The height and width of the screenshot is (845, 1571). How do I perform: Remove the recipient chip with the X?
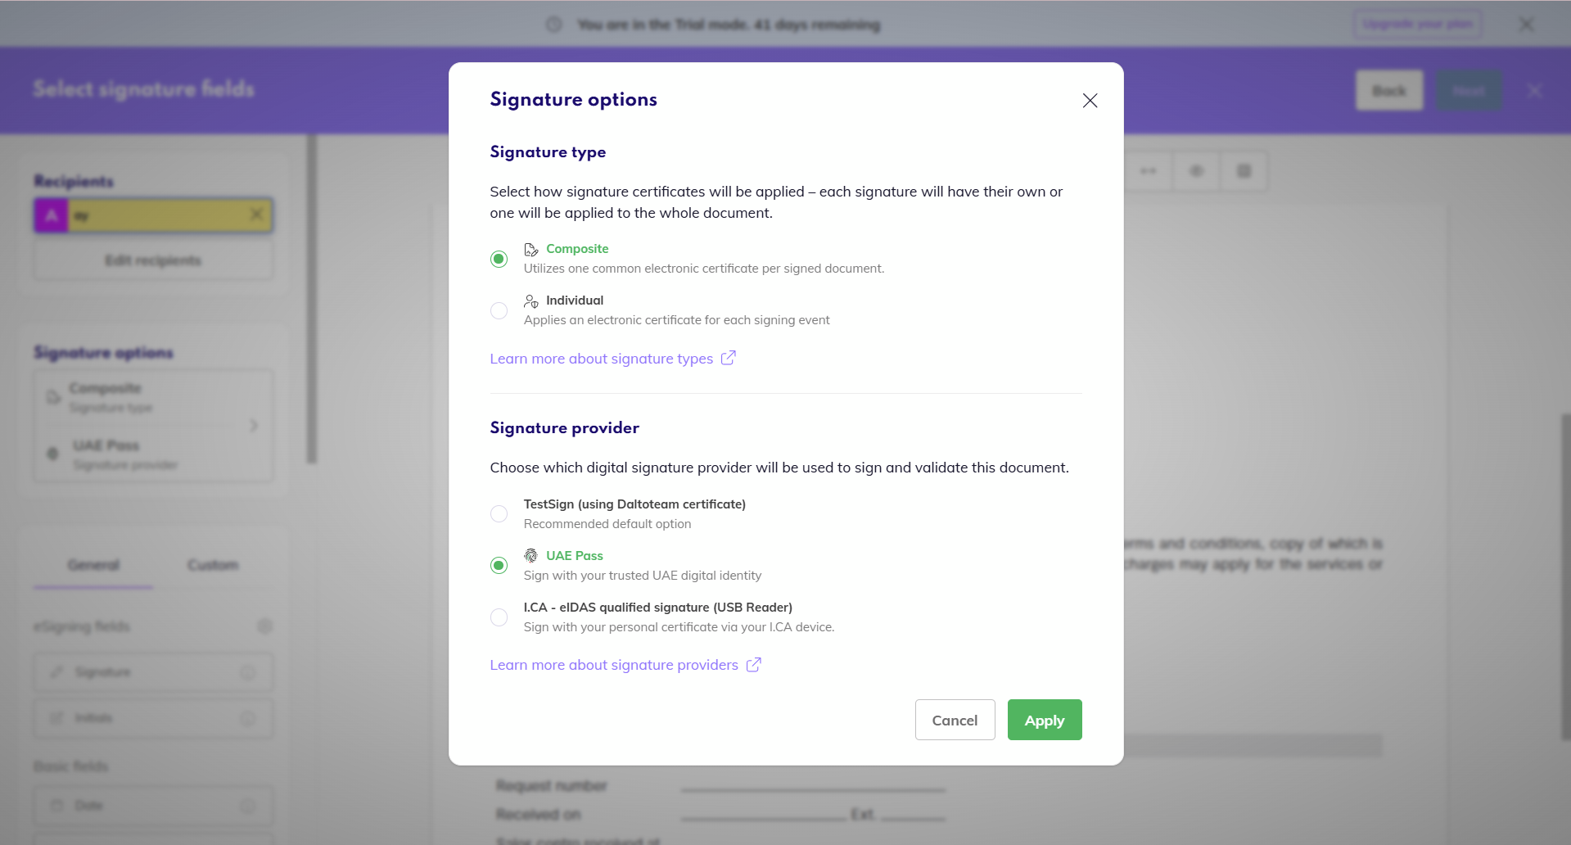point(256,215)
